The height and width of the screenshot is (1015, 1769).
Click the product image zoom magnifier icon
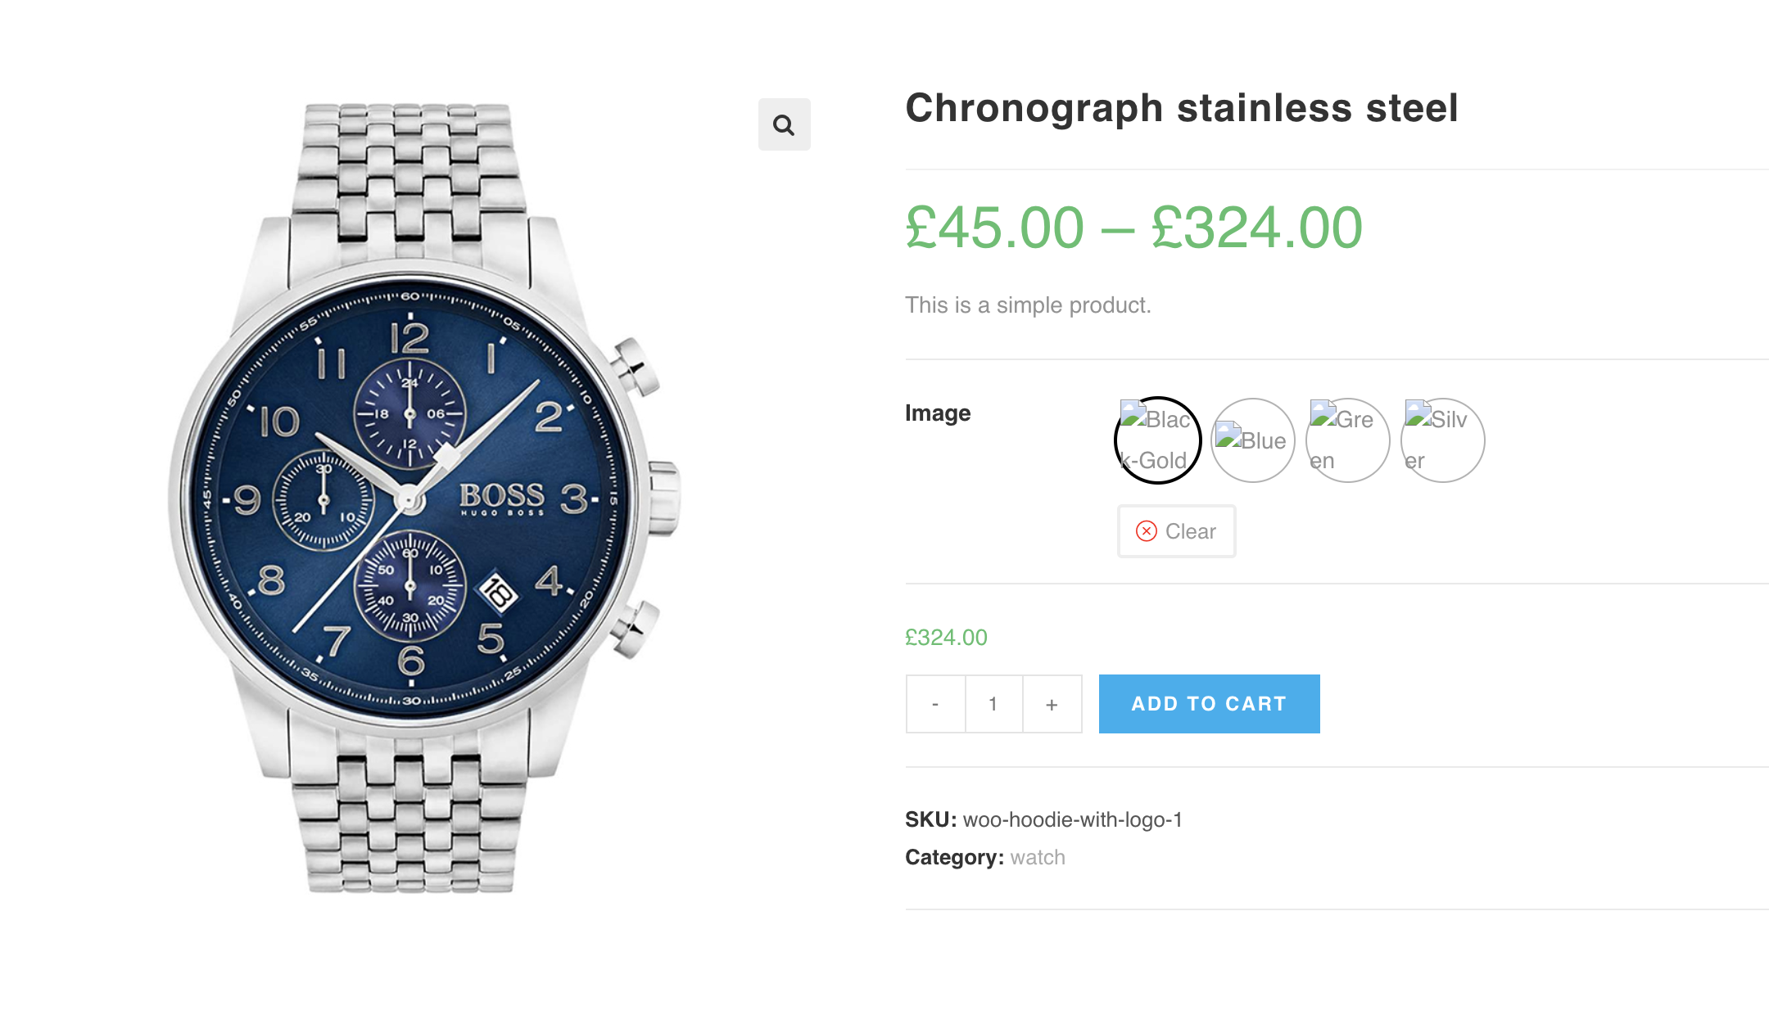(x=785, y=124)
